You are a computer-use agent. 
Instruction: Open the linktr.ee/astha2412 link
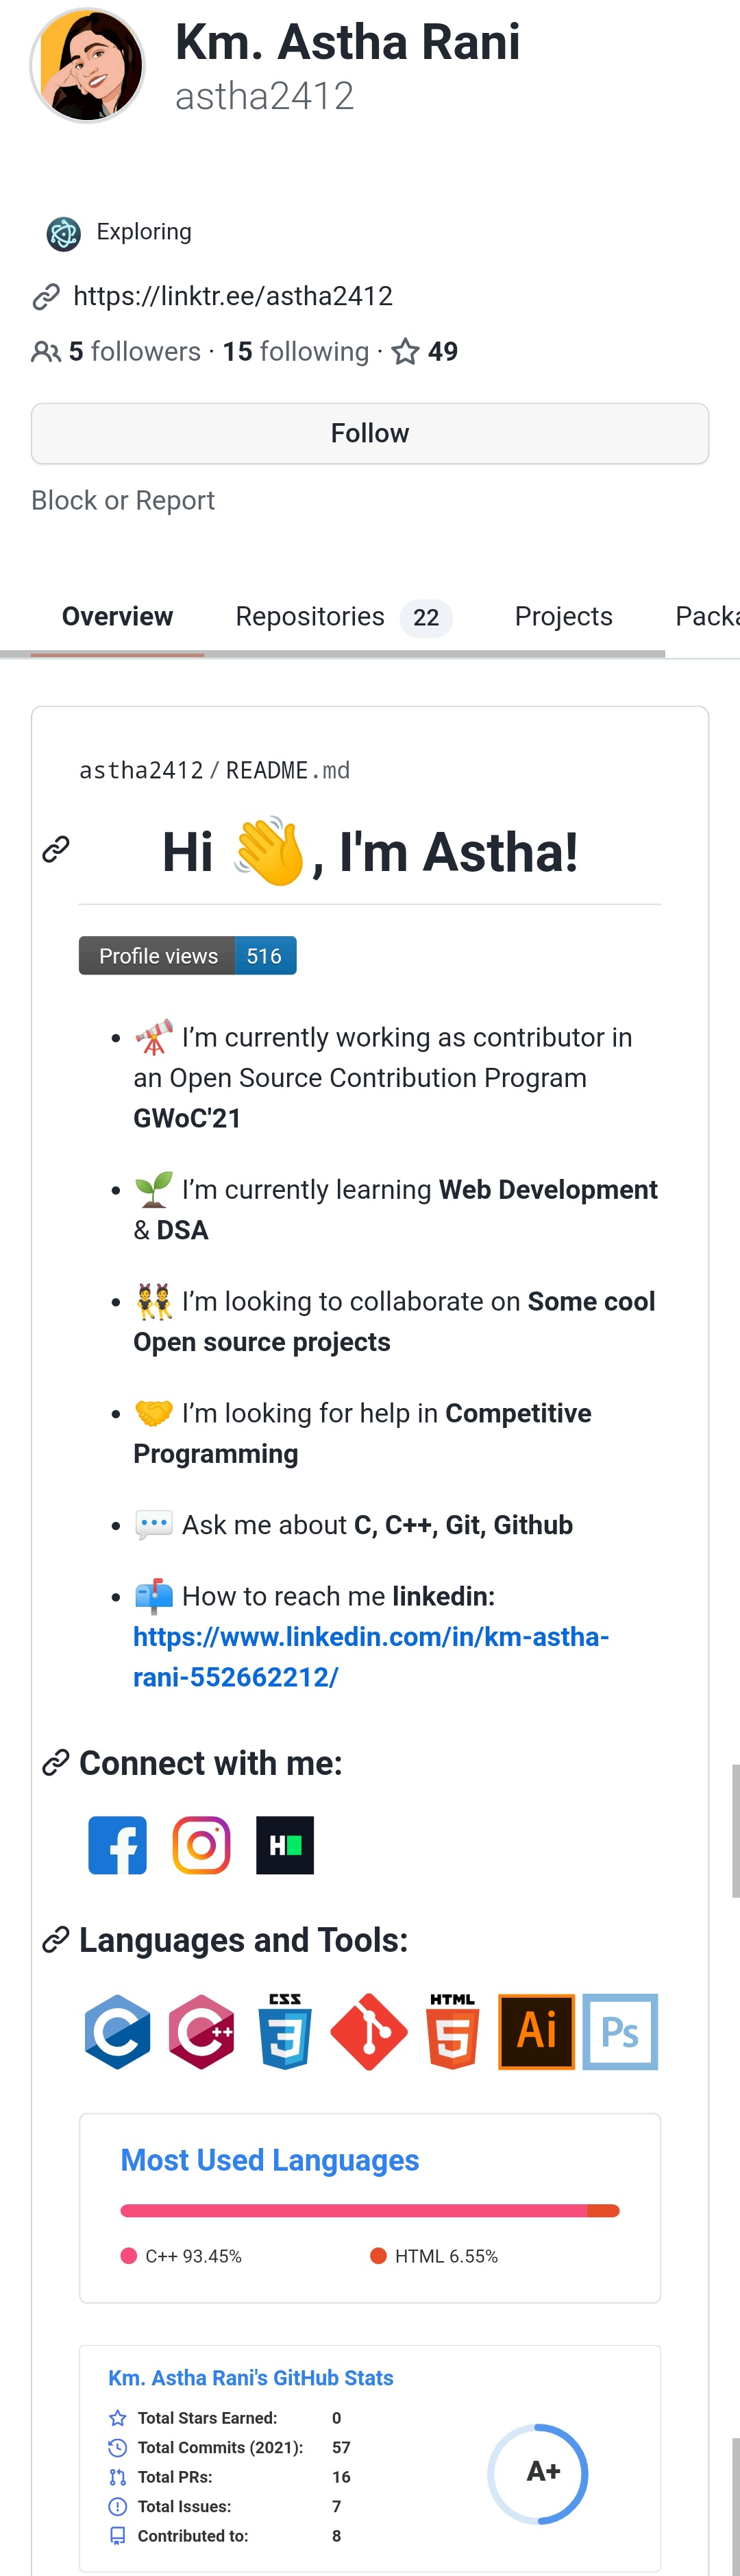click(233, 296)
